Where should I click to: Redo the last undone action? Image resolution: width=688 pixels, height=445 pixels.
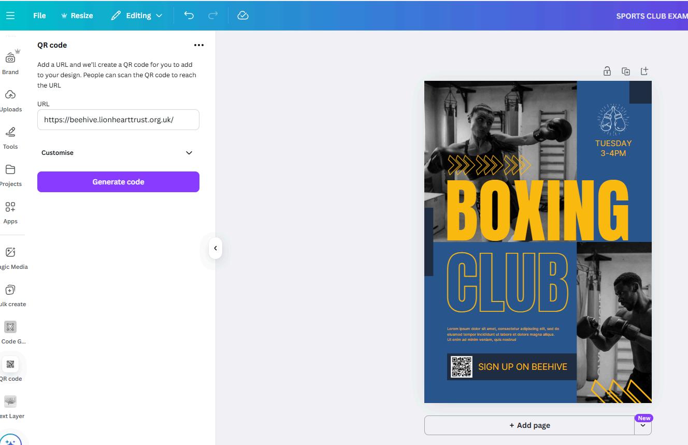[x=213, y=16]
